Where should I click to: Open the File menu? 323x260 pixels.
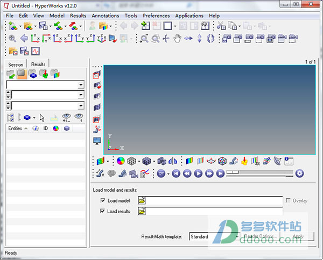10,16
